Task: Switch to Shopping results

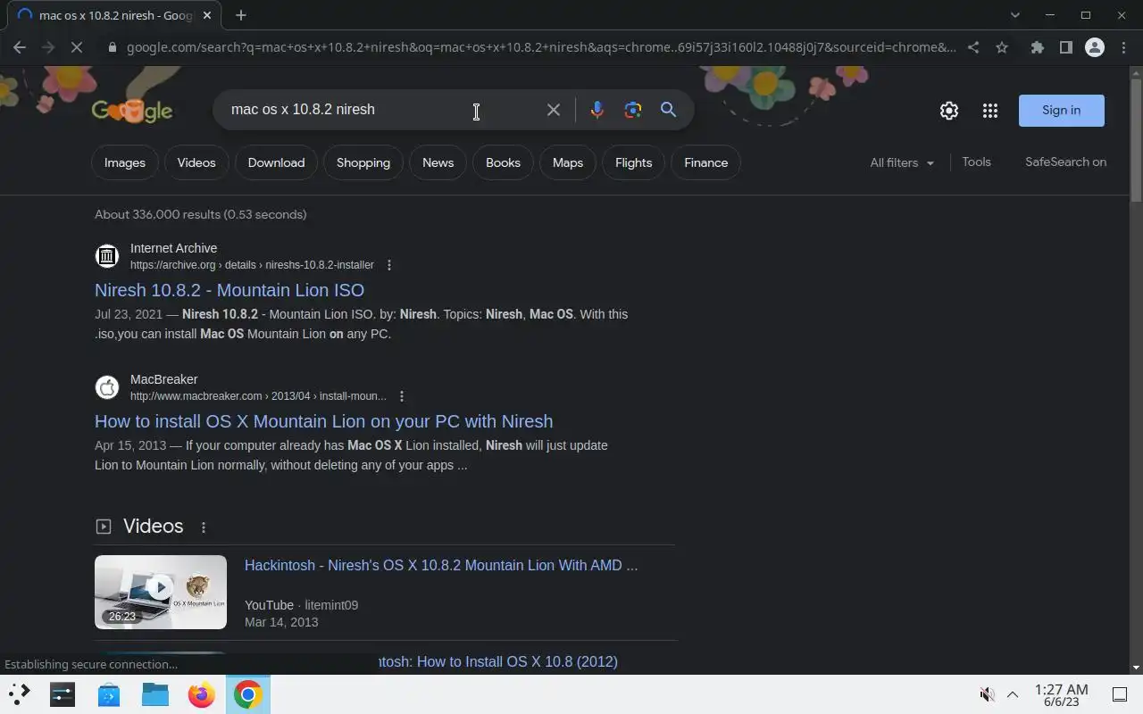Action: tap(363, 162)
